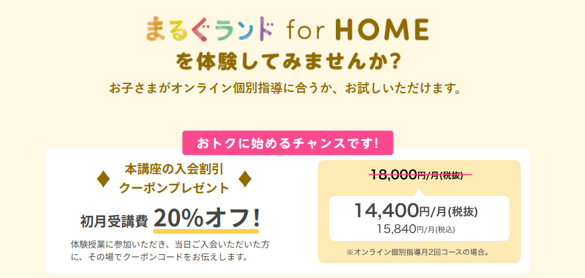Click the pink おトクに始めるチャンスです! banner
The height and width of the screenshot is (278, 585).
(x=288, y=143)
